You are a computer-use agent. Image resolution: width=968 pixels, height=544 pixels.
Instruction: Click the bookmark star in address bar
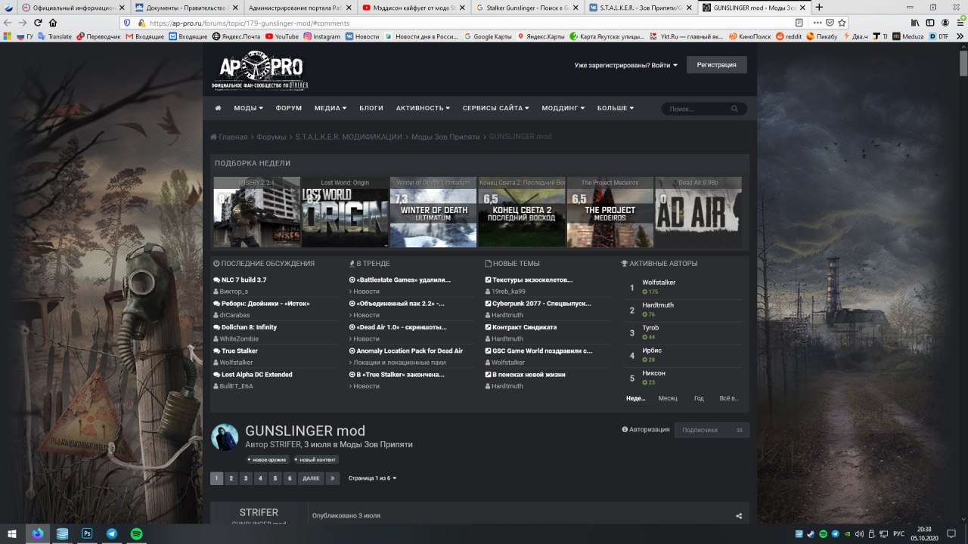click(x=842, y=23)
